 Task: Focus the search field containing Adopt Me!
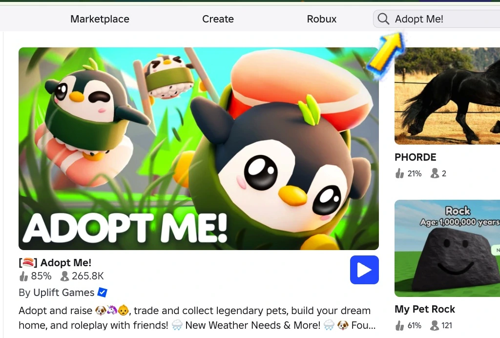(437, 19)
